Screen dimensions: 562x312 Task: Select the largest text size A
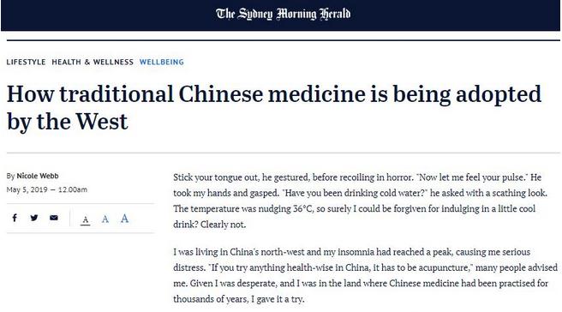tap(124, 218)
